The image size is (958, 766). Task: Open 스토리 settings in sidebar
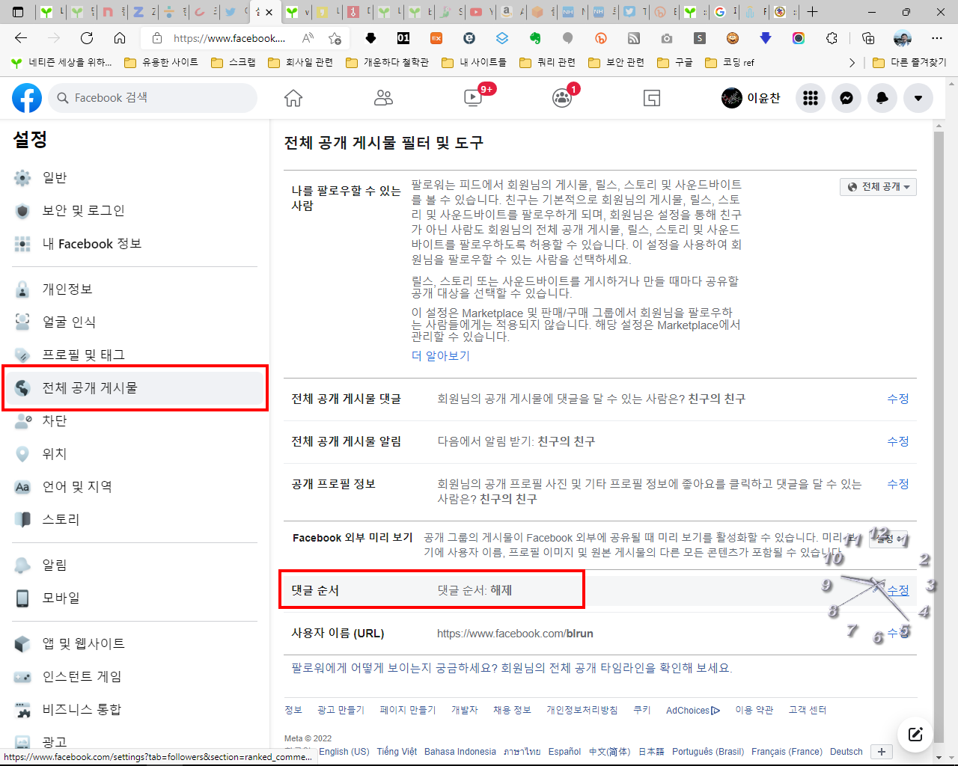[x=135, y=519]
